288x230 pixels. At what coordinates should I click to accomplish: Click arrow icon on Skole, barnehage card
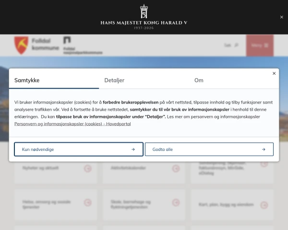(176, 203)
